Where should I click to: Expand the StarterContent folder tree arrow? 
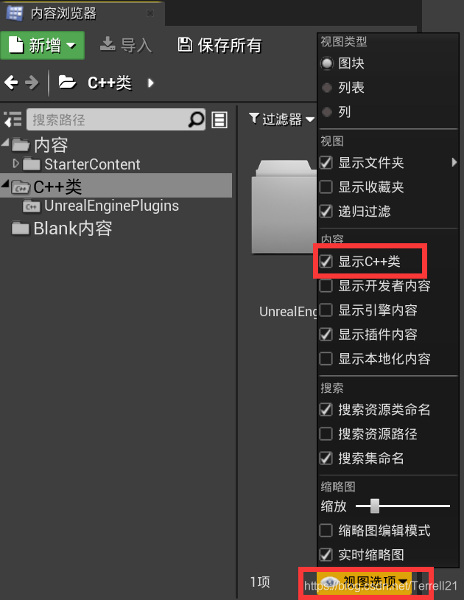(x=15, y=164)
